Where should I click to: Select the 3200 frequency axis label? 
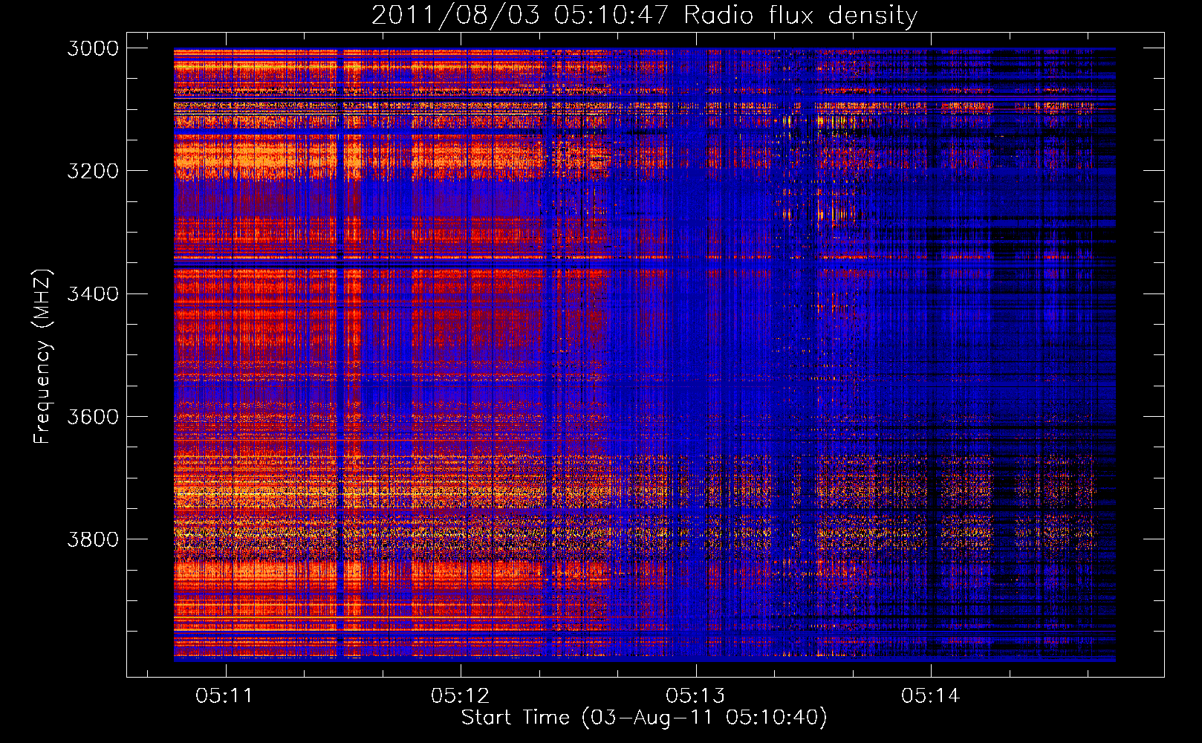coord(93,171)
